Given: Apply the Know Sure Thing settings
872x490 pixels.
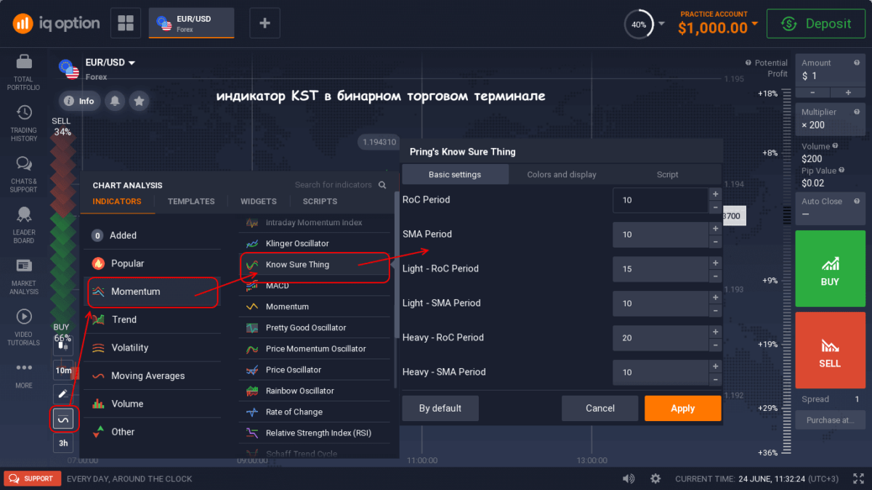Looking at the screenshot, I should point(682,408).
